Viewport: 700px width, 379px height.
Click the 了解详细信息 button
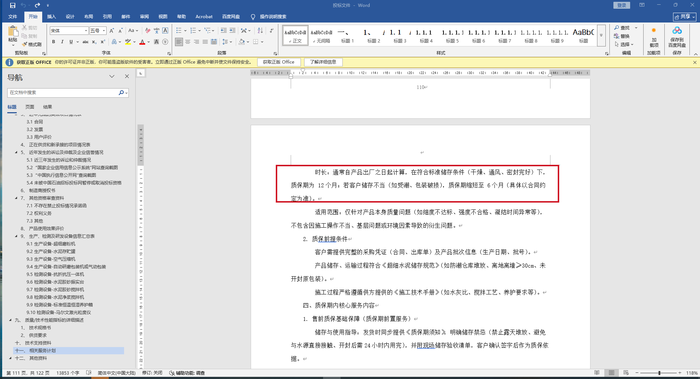[323, 62]
